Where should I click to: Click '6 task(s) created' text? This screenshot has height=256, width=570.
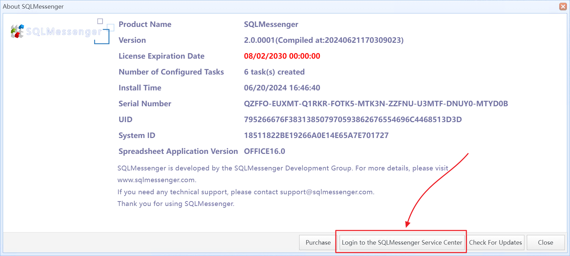[x=274, y=72]
